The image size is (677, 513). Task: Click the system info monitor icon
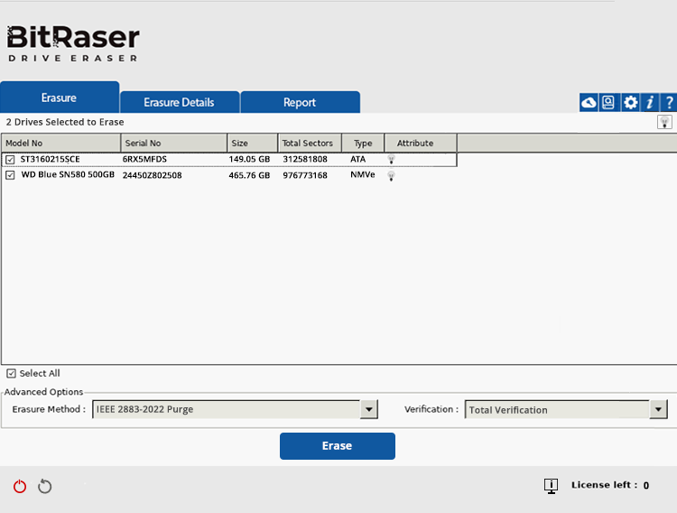coord(551,486)
